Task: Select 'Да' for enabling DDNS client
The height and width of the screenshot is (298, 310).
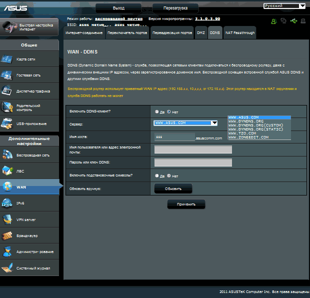Action: [x=157, y=111]
